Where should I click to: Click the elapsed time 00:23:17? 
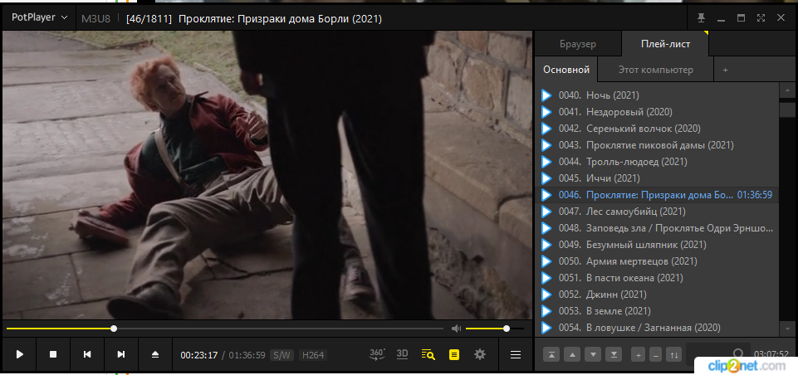coord(199,355)
